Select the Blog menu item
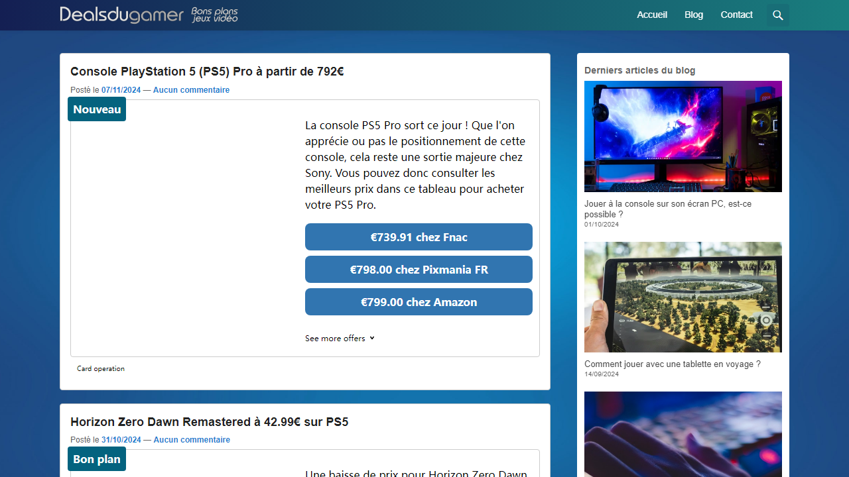The width and height of the screenshot is (849, 477). click(693, 15)
